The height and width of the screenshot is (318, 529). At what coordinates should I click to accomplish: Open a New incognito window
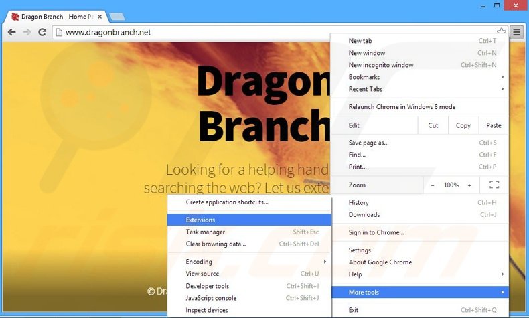pyautogui.click(x=420, y=65)
